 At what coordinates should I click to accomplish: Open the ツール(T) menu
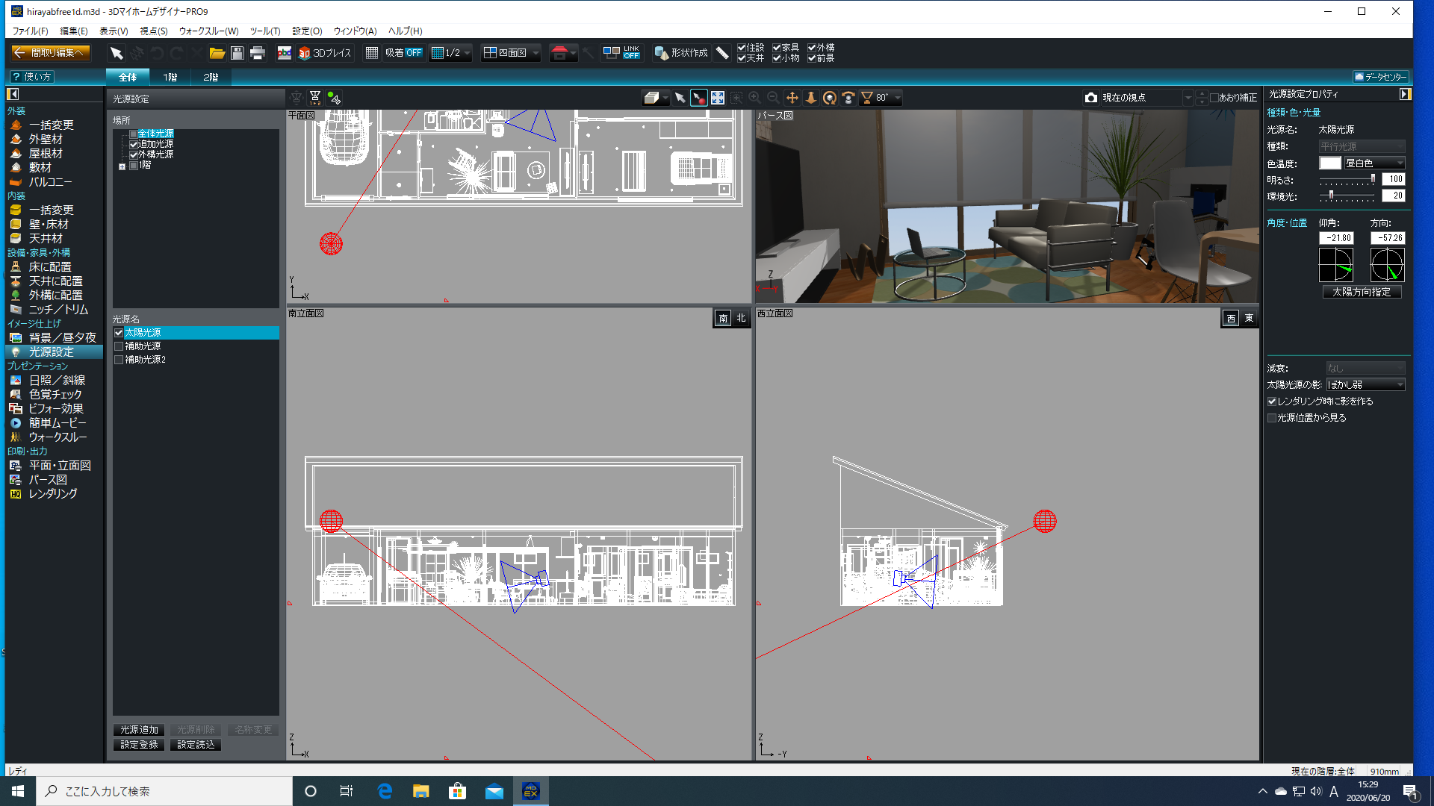265,31
